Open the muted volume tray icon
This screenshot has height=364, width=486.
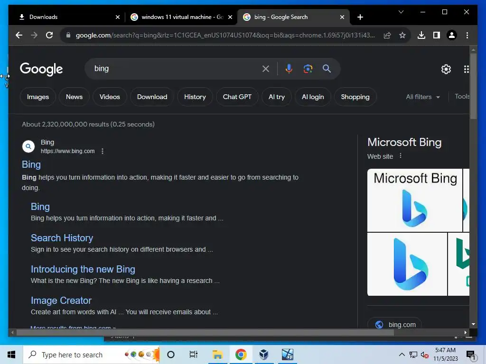(424, 355)
